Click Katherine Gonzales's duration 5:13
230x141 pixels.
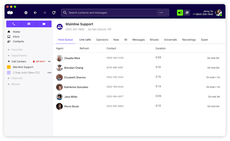coord(158,86)
